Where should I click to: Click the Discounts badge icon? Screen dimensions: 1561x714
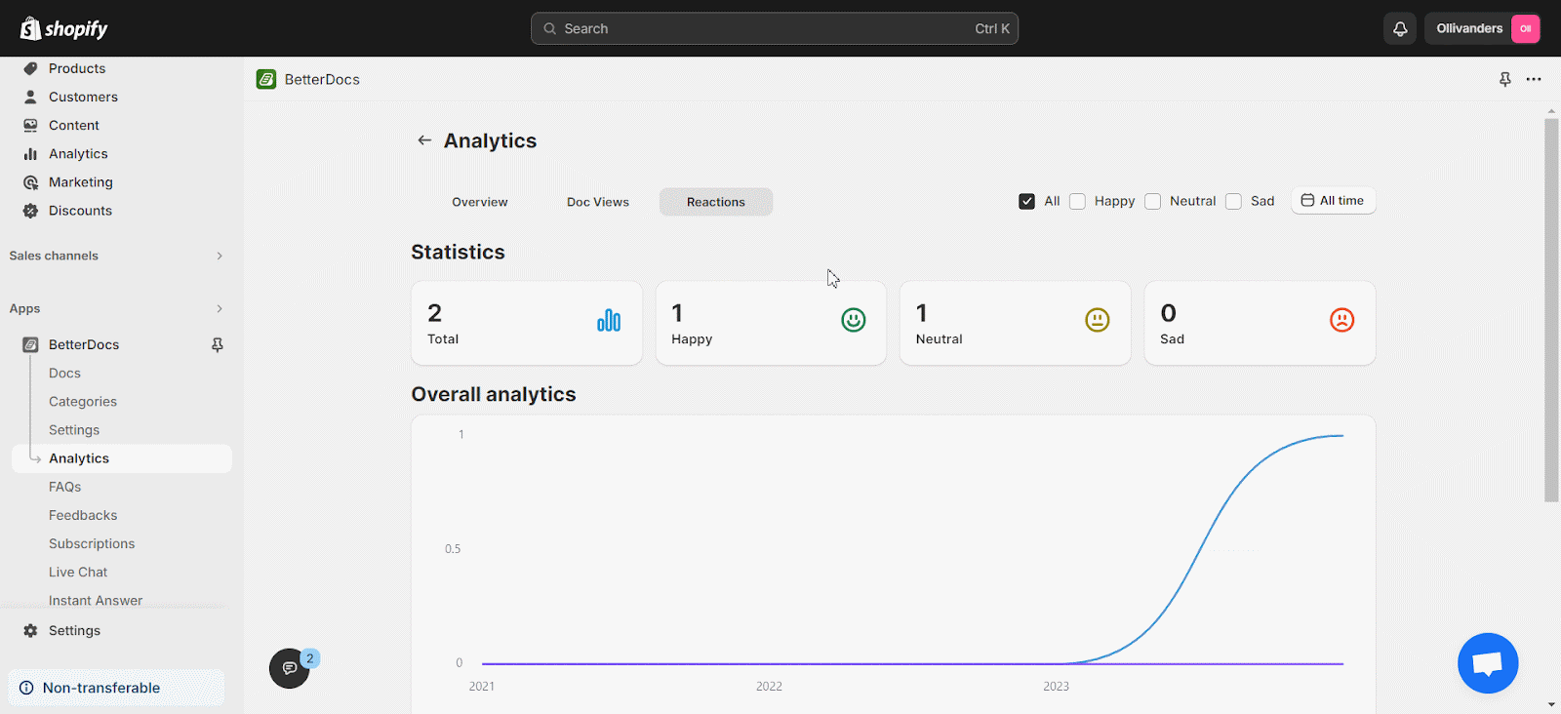[x=30, y=211]
